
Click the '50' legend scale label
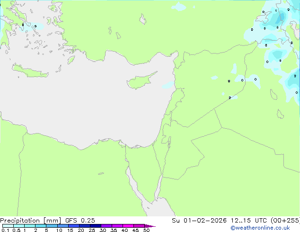[x=146, y=230]
